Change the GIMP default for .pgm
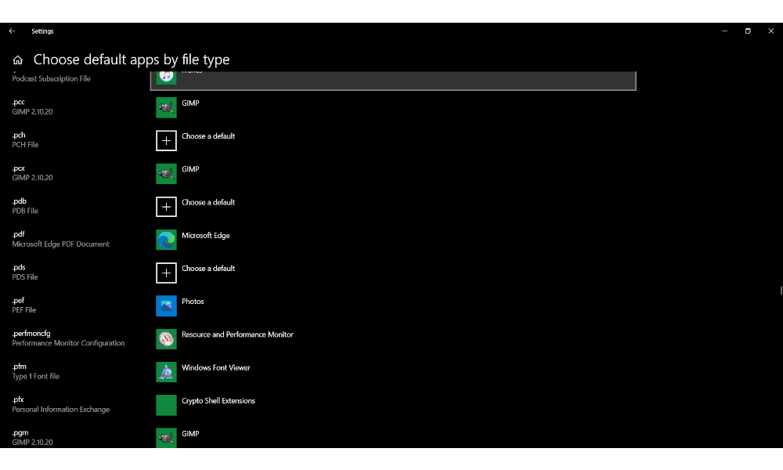 pyautogui.click(x=190, y=433)
